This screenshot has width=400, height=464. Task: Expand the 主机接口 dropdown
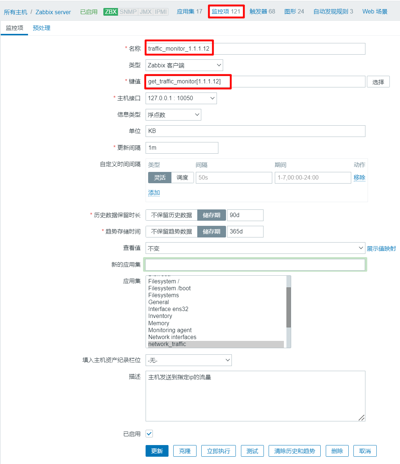coord(181,98)
